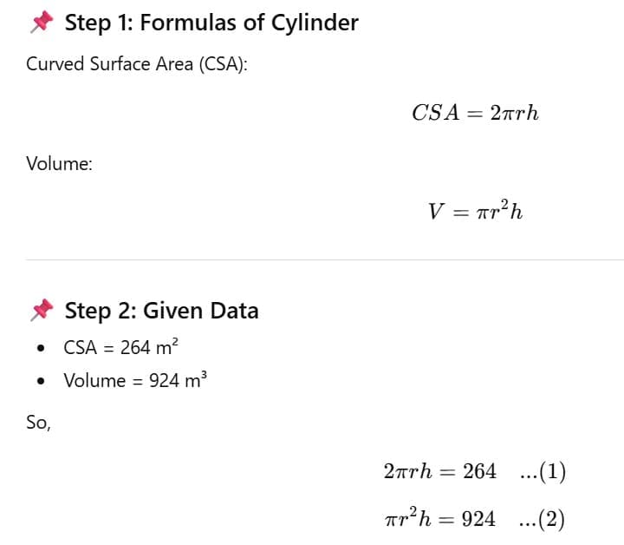Viewport: 624px width, 545px height.
Task: Click the bullet dot before "CSA = 264"
Action: click(x=41, y=348)
